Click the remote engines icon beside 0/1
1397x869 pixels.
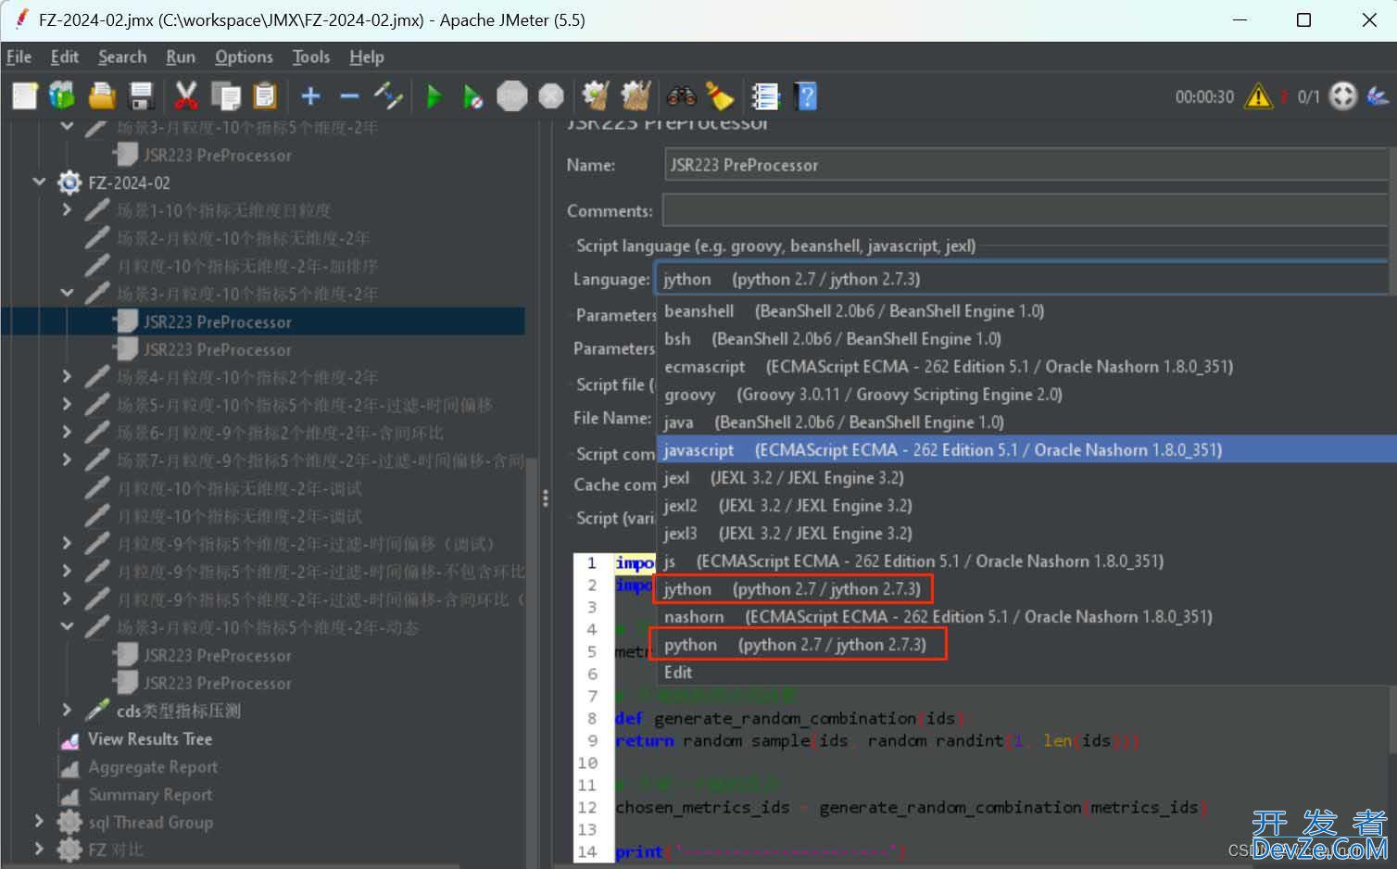click(x=1342, y=95)
